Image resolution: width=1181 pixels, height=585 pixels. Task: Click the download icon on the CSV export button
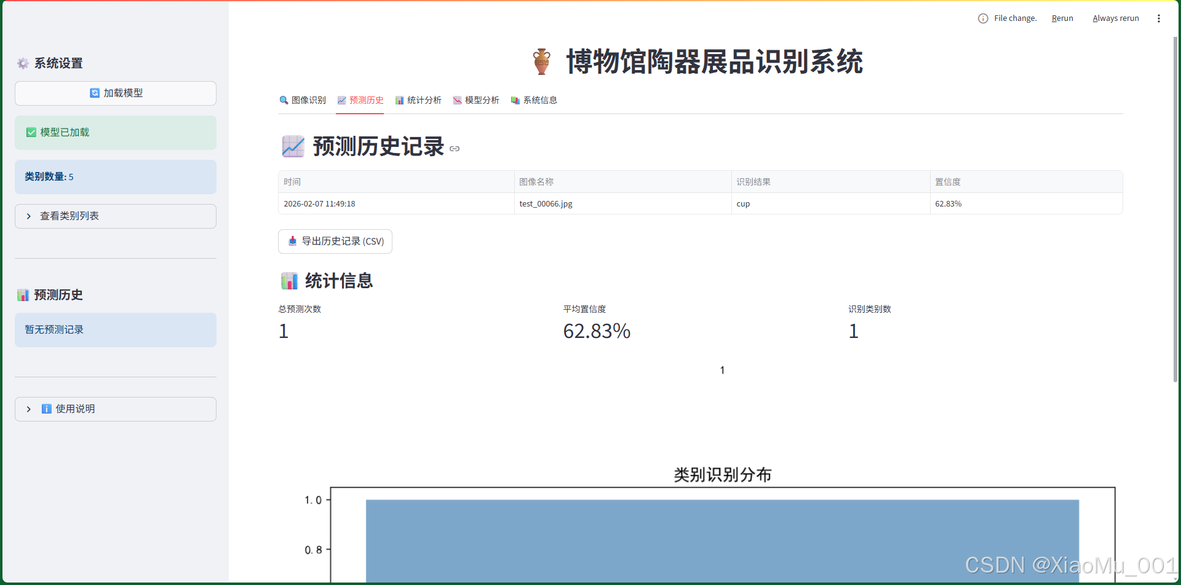[292, 241]
